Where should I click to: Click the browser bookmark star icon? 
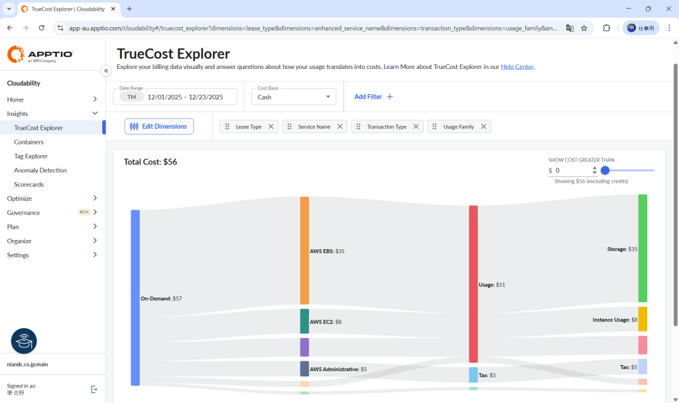pyautogui.click(x=584, y=28)
